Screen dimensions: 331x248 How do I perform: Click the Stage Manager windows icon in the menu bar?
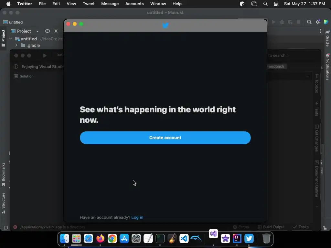254,4
